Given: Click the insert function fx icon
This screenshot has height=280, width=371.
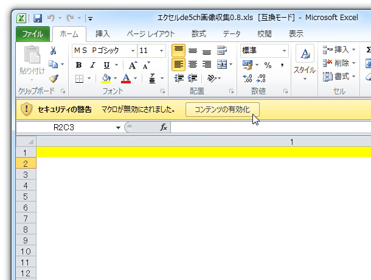Looking at the screenshot, I should (x=164, y=127).
